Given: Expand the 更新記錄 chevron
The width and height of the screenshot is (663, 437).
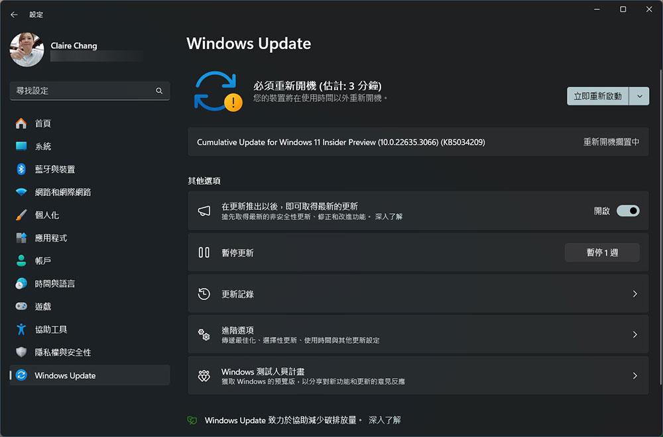Looking at the screenshot, I should click(634, 294).
